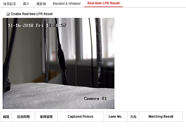Switch to the 圖片 tab
This screenshot has height=129, width=186.
coord(26,4)
